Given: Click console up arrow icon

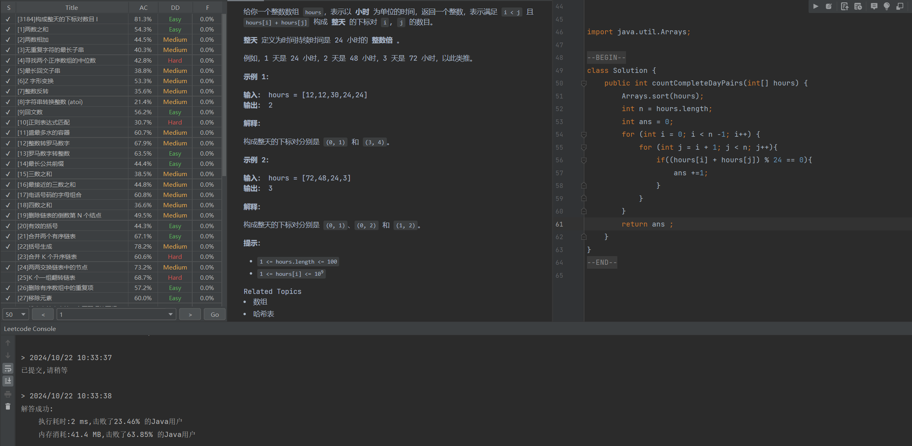Looking at the screenshot, I should [x=8, y=343].
